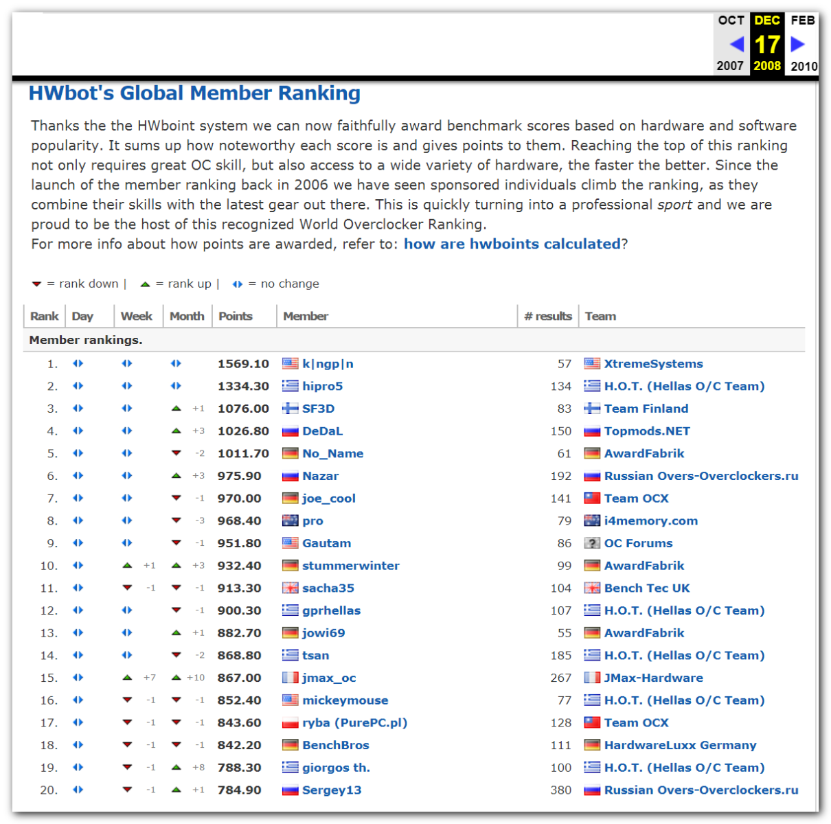Viewport: 831px width, 824px height.
Task: Open member profile SF3D
Action: [318, 409]
